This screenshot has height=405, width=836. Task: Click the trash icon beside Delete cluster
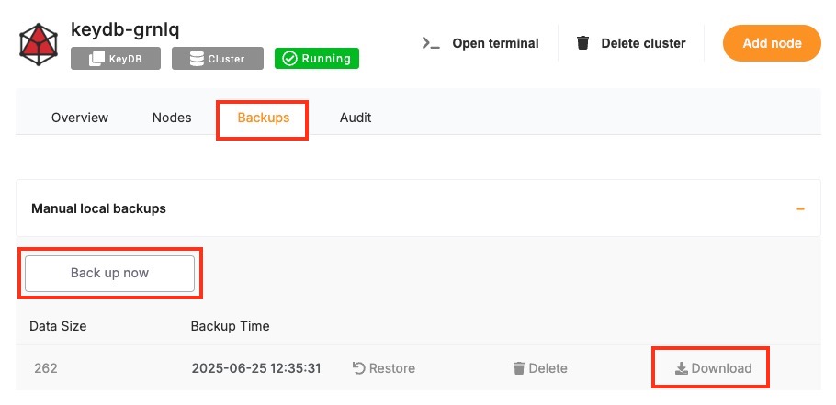click(582, 43)
